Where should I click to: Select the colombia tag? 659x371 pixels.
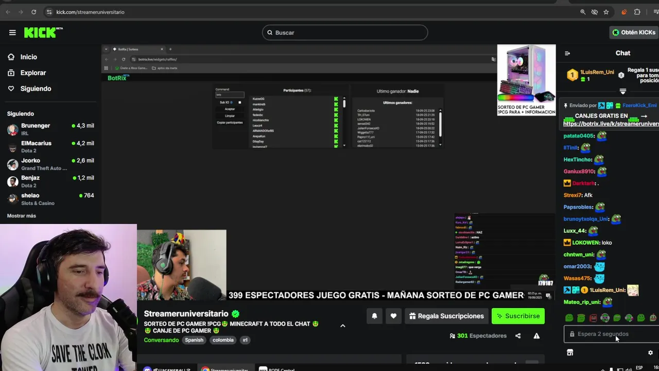coord(223,340)
